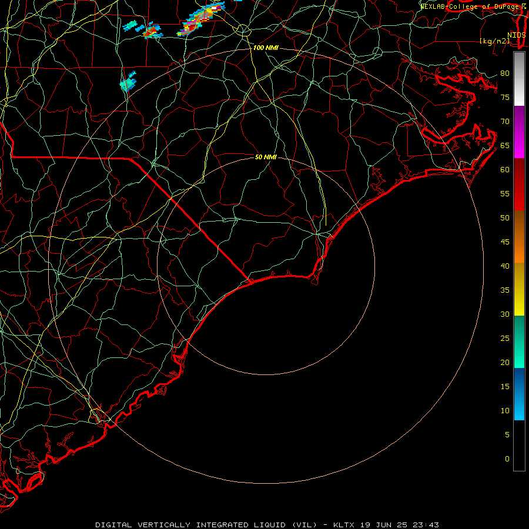Pick the yellow segment of the color bar

point(519,289)
